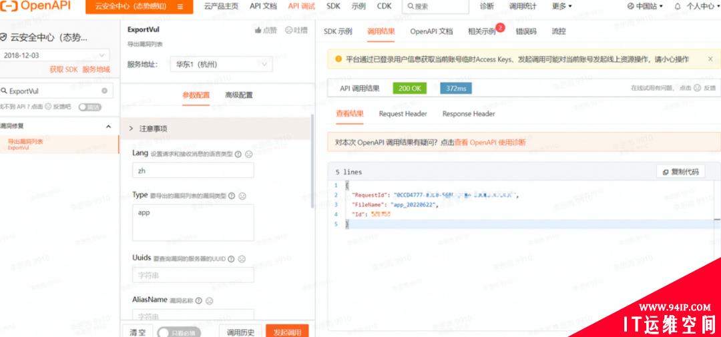This screenshot has height=337, width=721.
Task: Click the 调用历史 button
Action: (x=240, y=332)
